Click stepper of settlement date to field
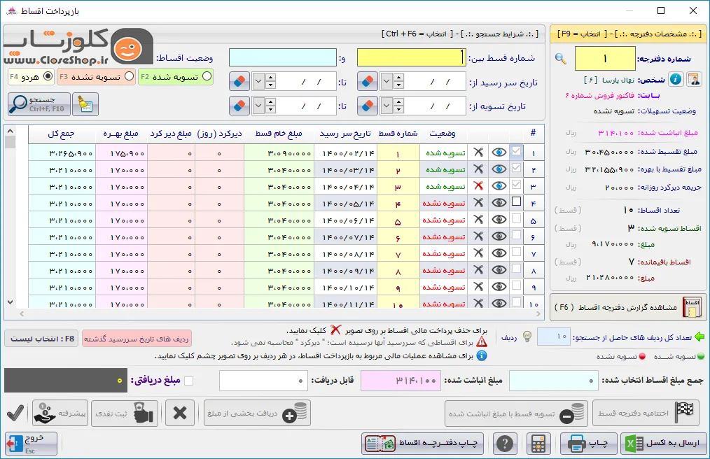Screen dimensions: 710x459 coord(270,106)
